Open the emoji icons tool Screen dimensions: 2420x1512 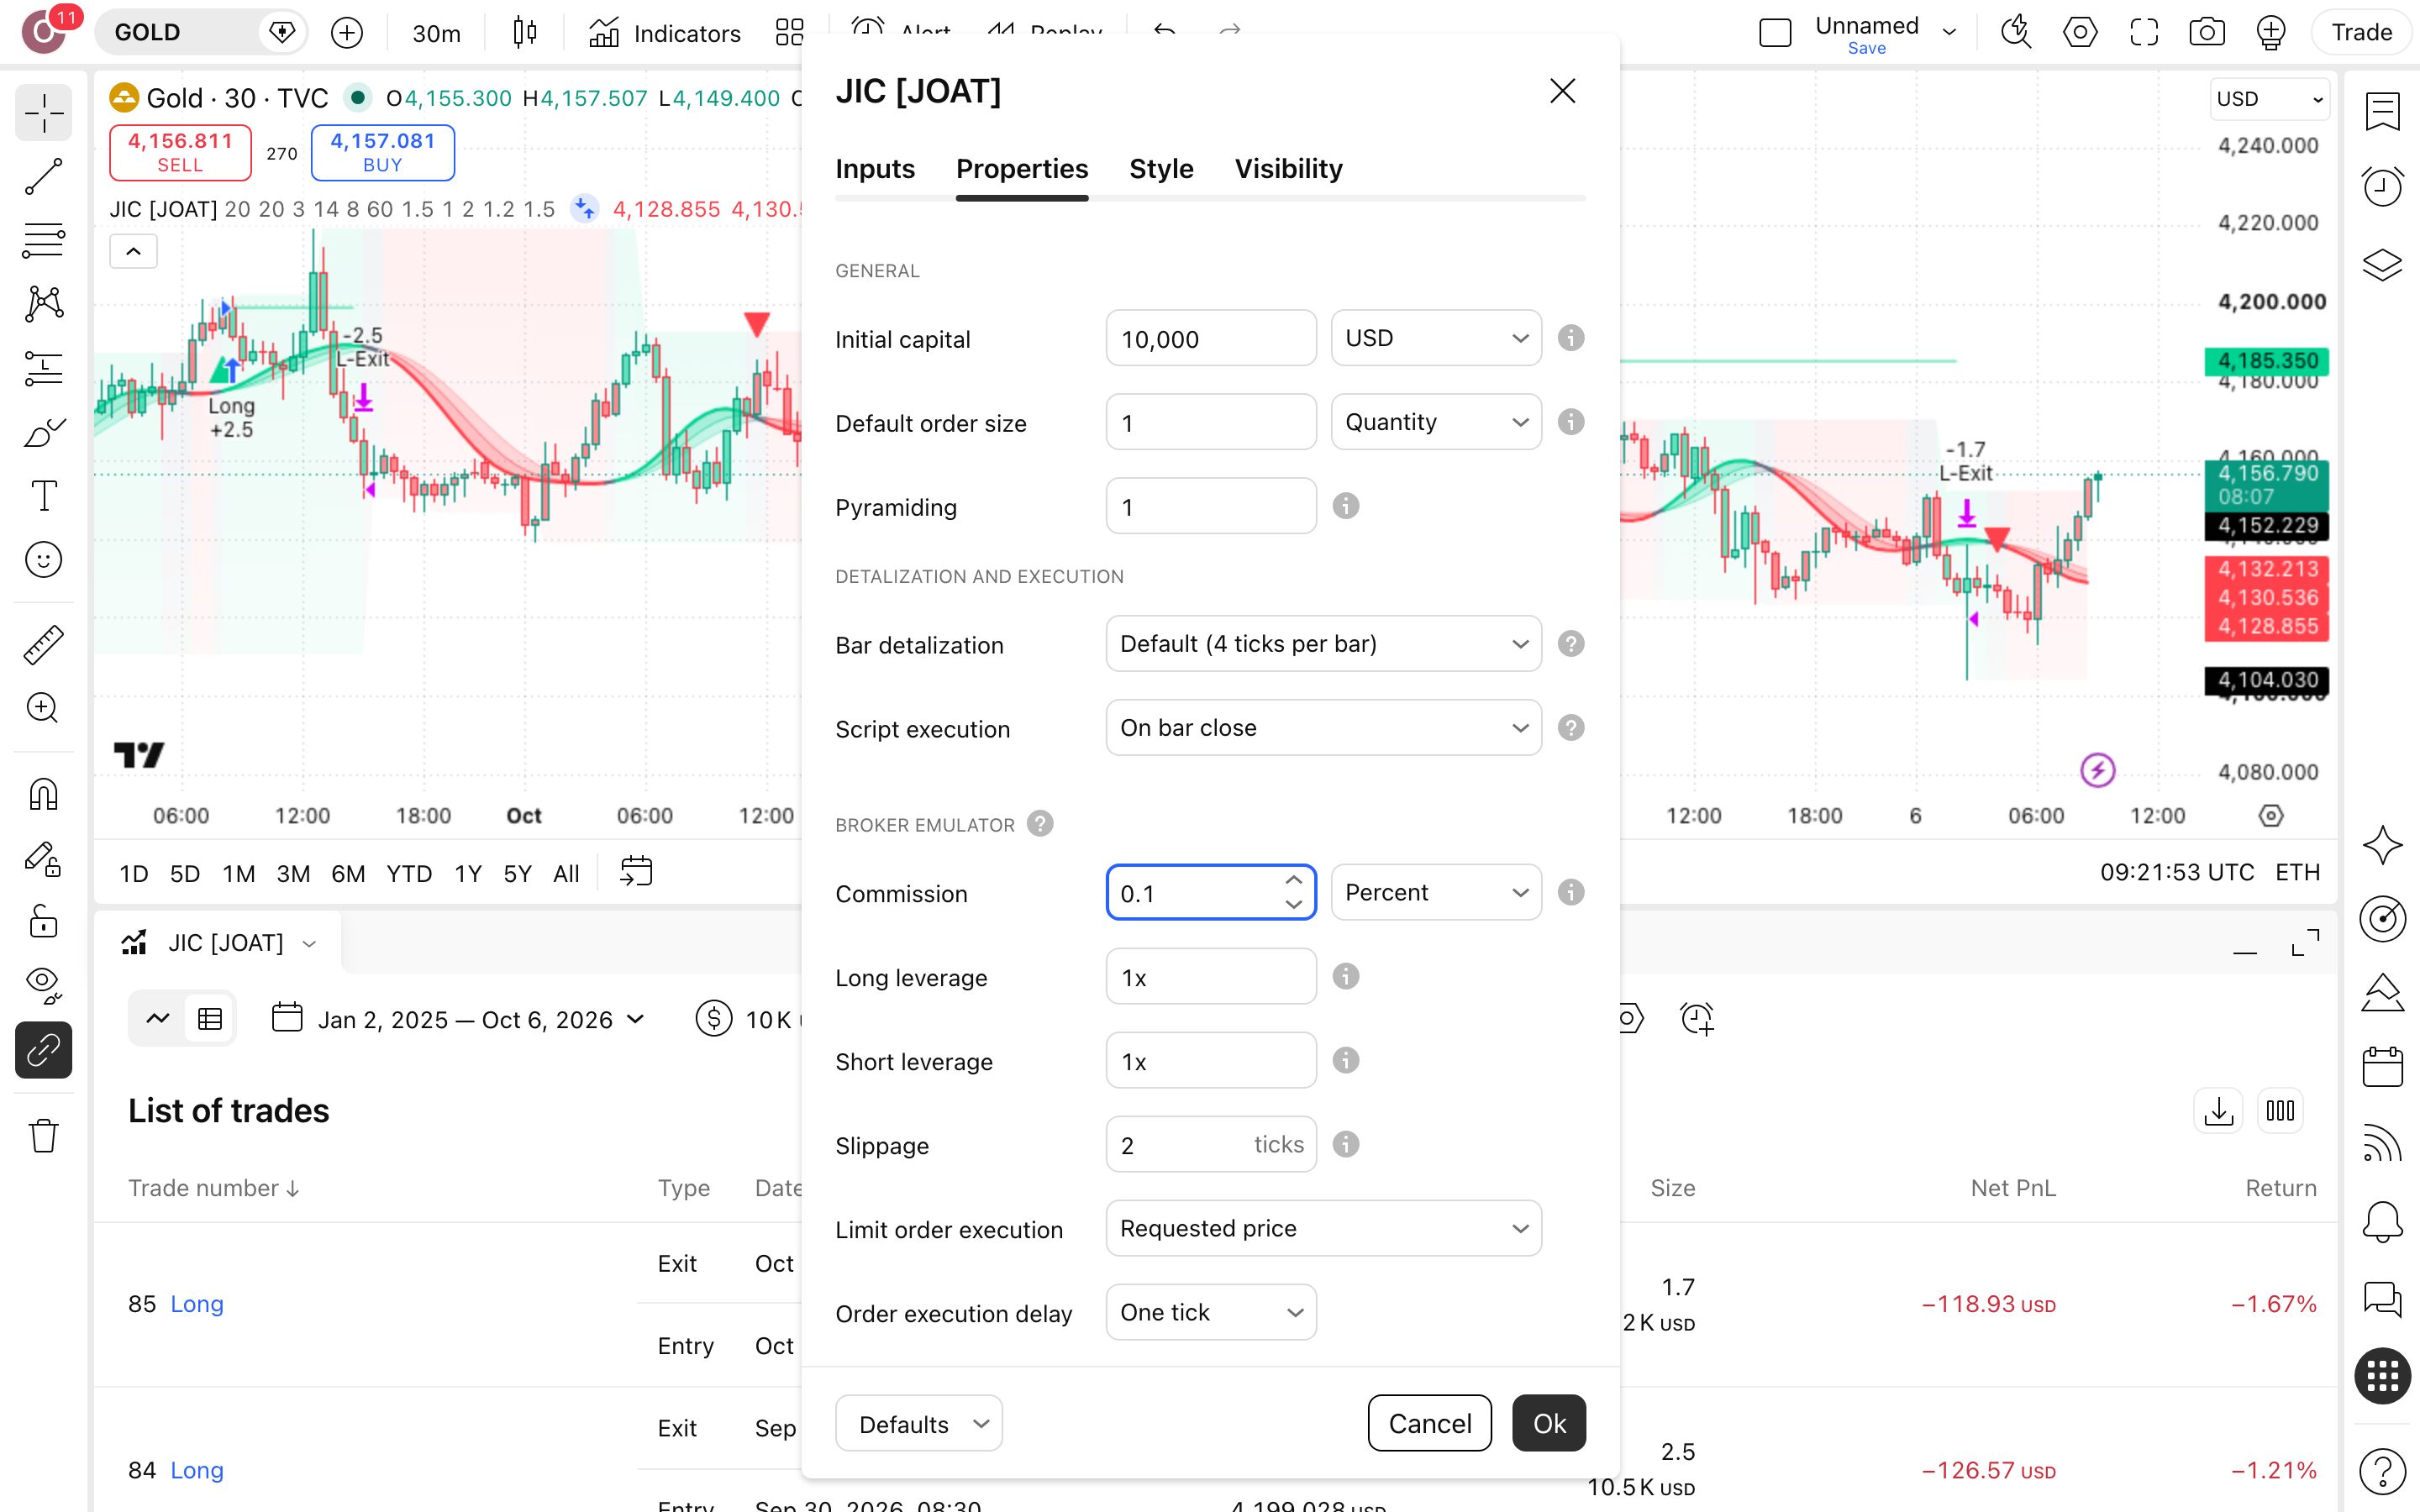coord(43,560)
